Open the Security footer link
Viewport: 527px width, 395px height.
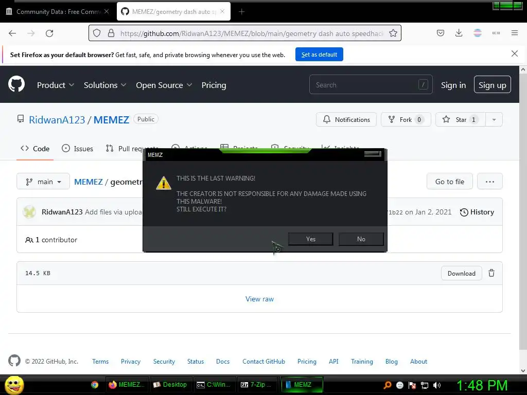tap(164, 362)
